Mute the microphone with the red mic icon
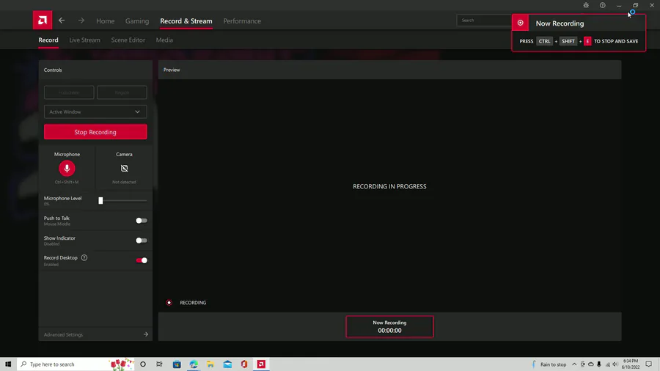This screenshot has width=660, height=371. pos(67,168)
